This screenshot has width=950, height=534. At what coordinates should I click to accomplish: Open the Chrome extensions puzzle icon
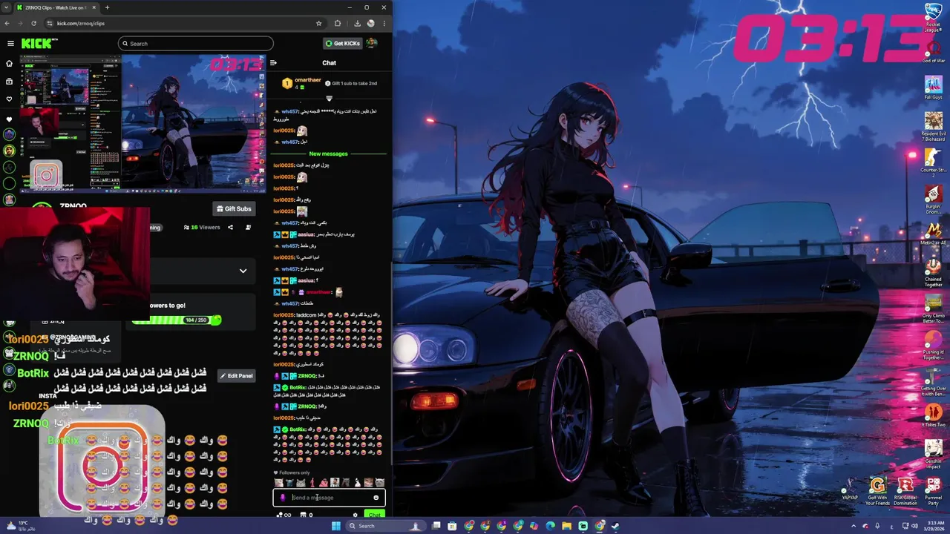[x=338, y=23]
